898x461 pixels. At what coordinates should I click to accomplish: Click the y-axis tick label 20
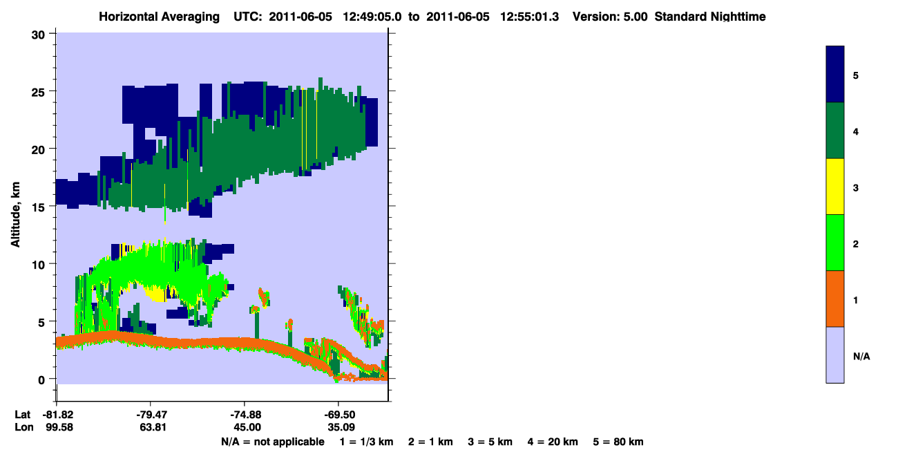39,149
